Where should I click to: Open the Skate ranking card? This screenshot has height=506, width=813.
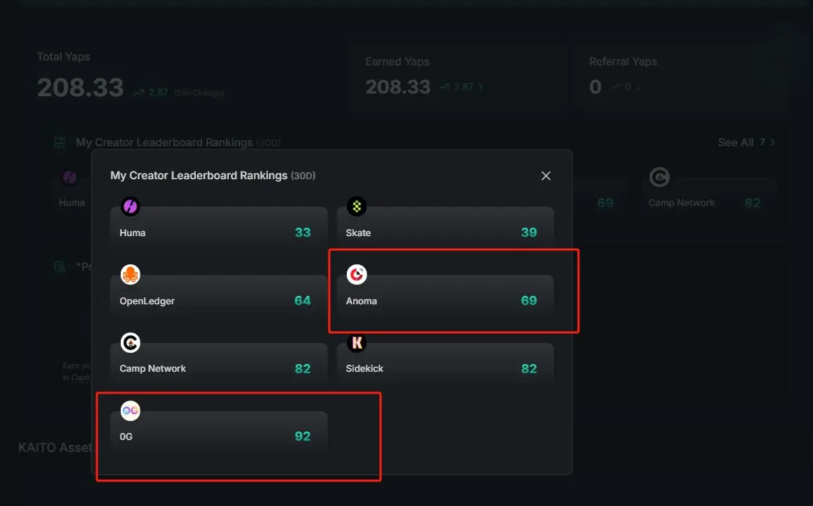[x=445, y=227]
